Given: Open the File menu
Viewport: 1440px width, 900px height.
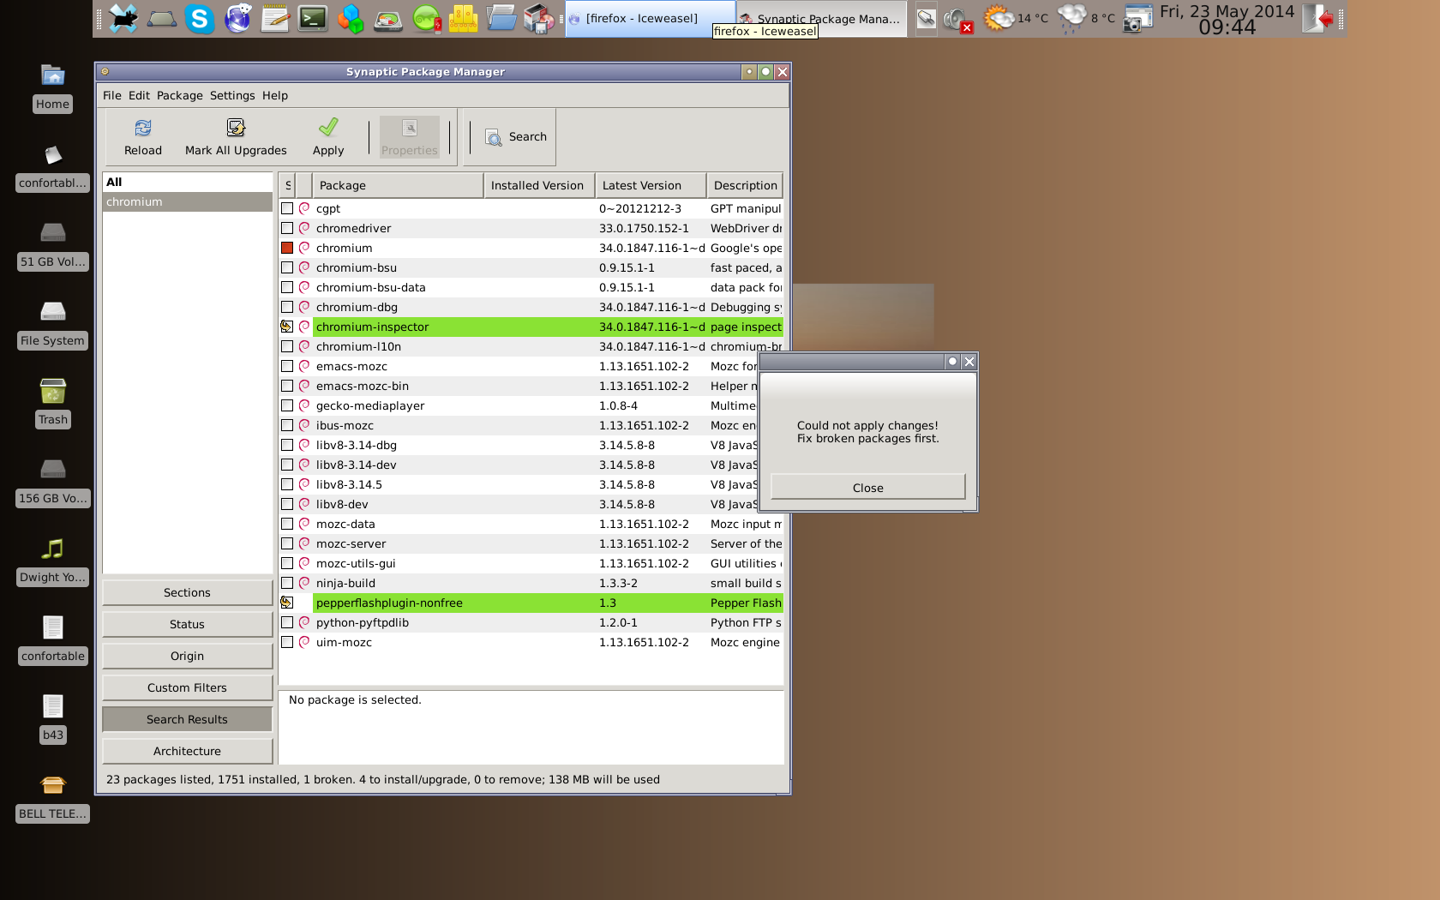Looking at the screenshot, I should [112, 95].
